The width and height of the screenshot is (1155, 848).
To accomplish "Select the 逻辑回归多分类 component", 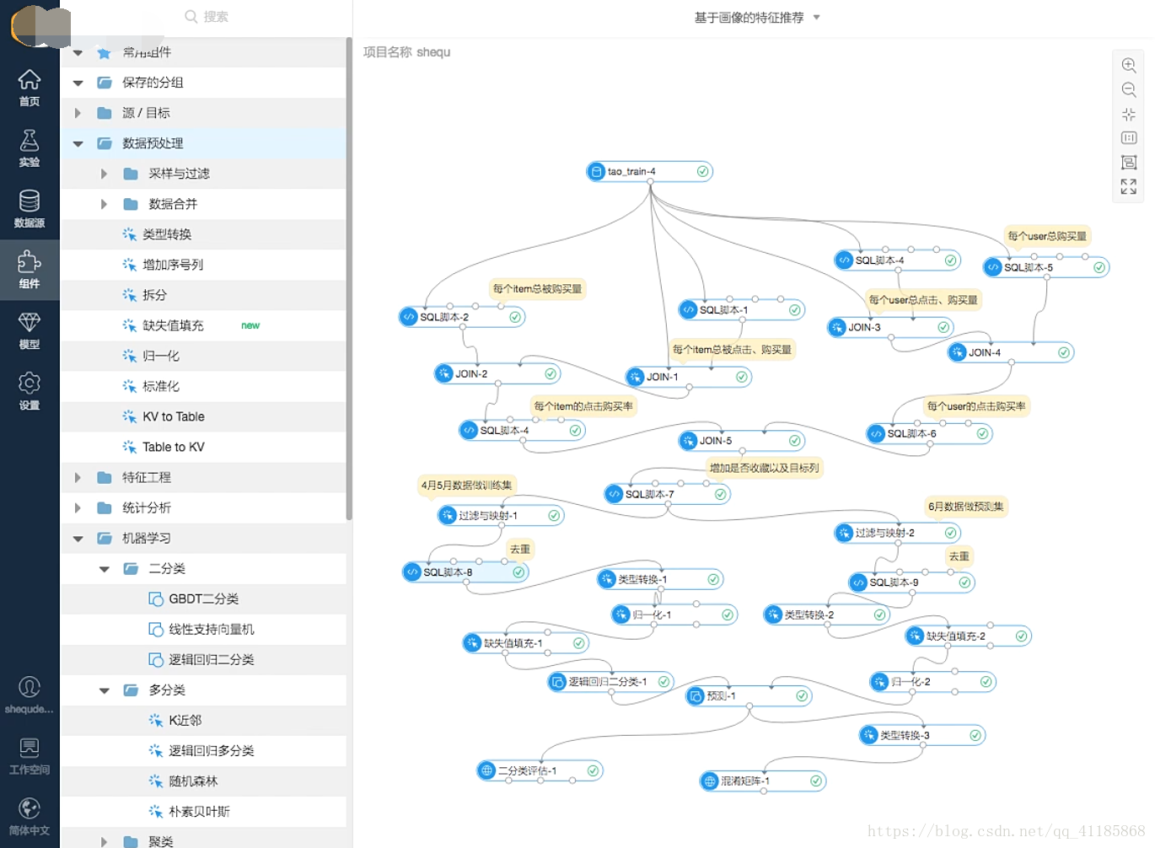I will [x=203, y=750].
